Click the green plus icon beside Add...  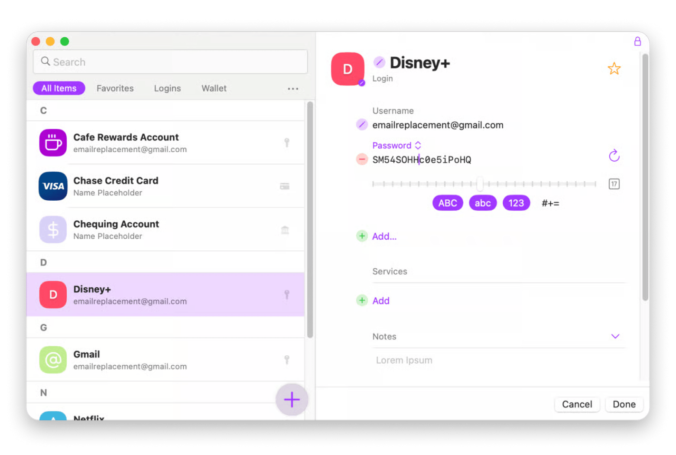pos(362,236)
